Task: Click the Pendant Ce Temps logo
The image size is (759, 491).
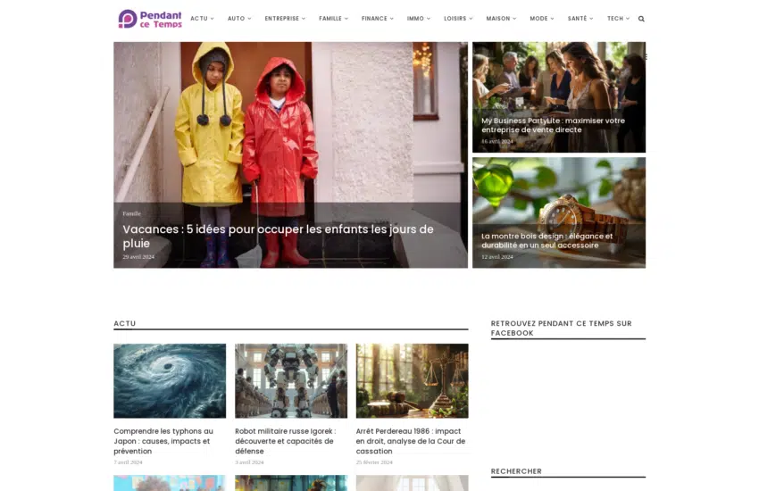Action: tap(150, 19)
